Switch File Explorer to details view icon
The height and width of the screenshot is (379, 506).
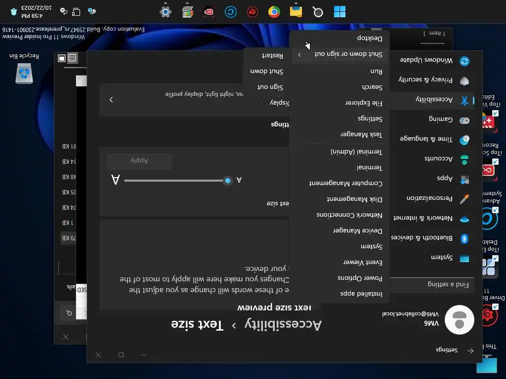72,58
